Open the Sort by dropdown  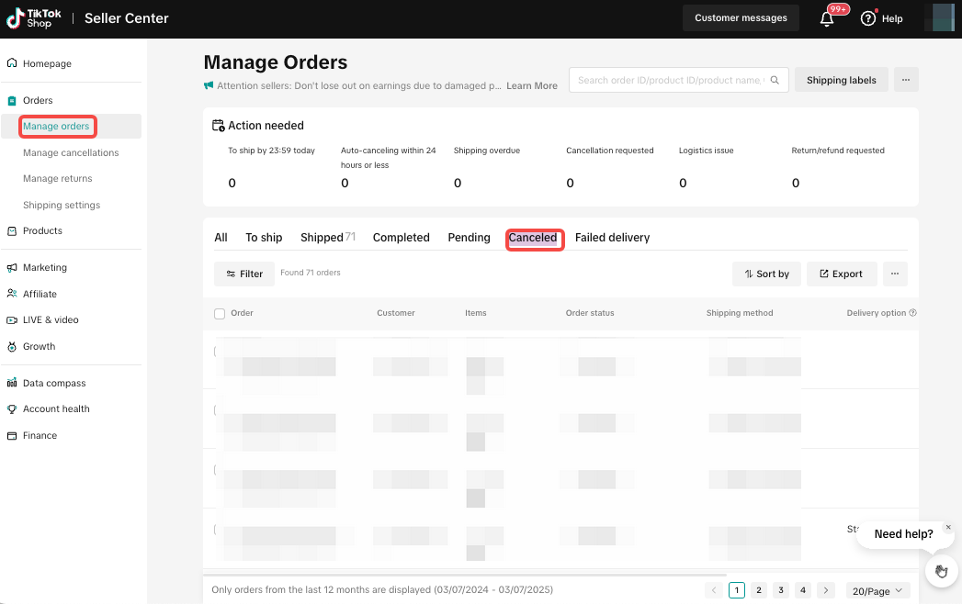tap(766, 274)
